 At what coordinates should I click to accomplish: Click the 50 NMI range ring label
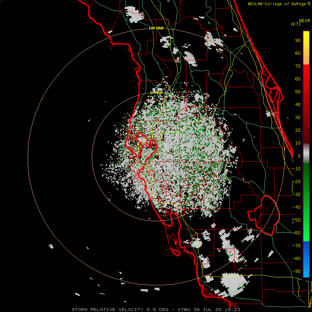point(156,93)
